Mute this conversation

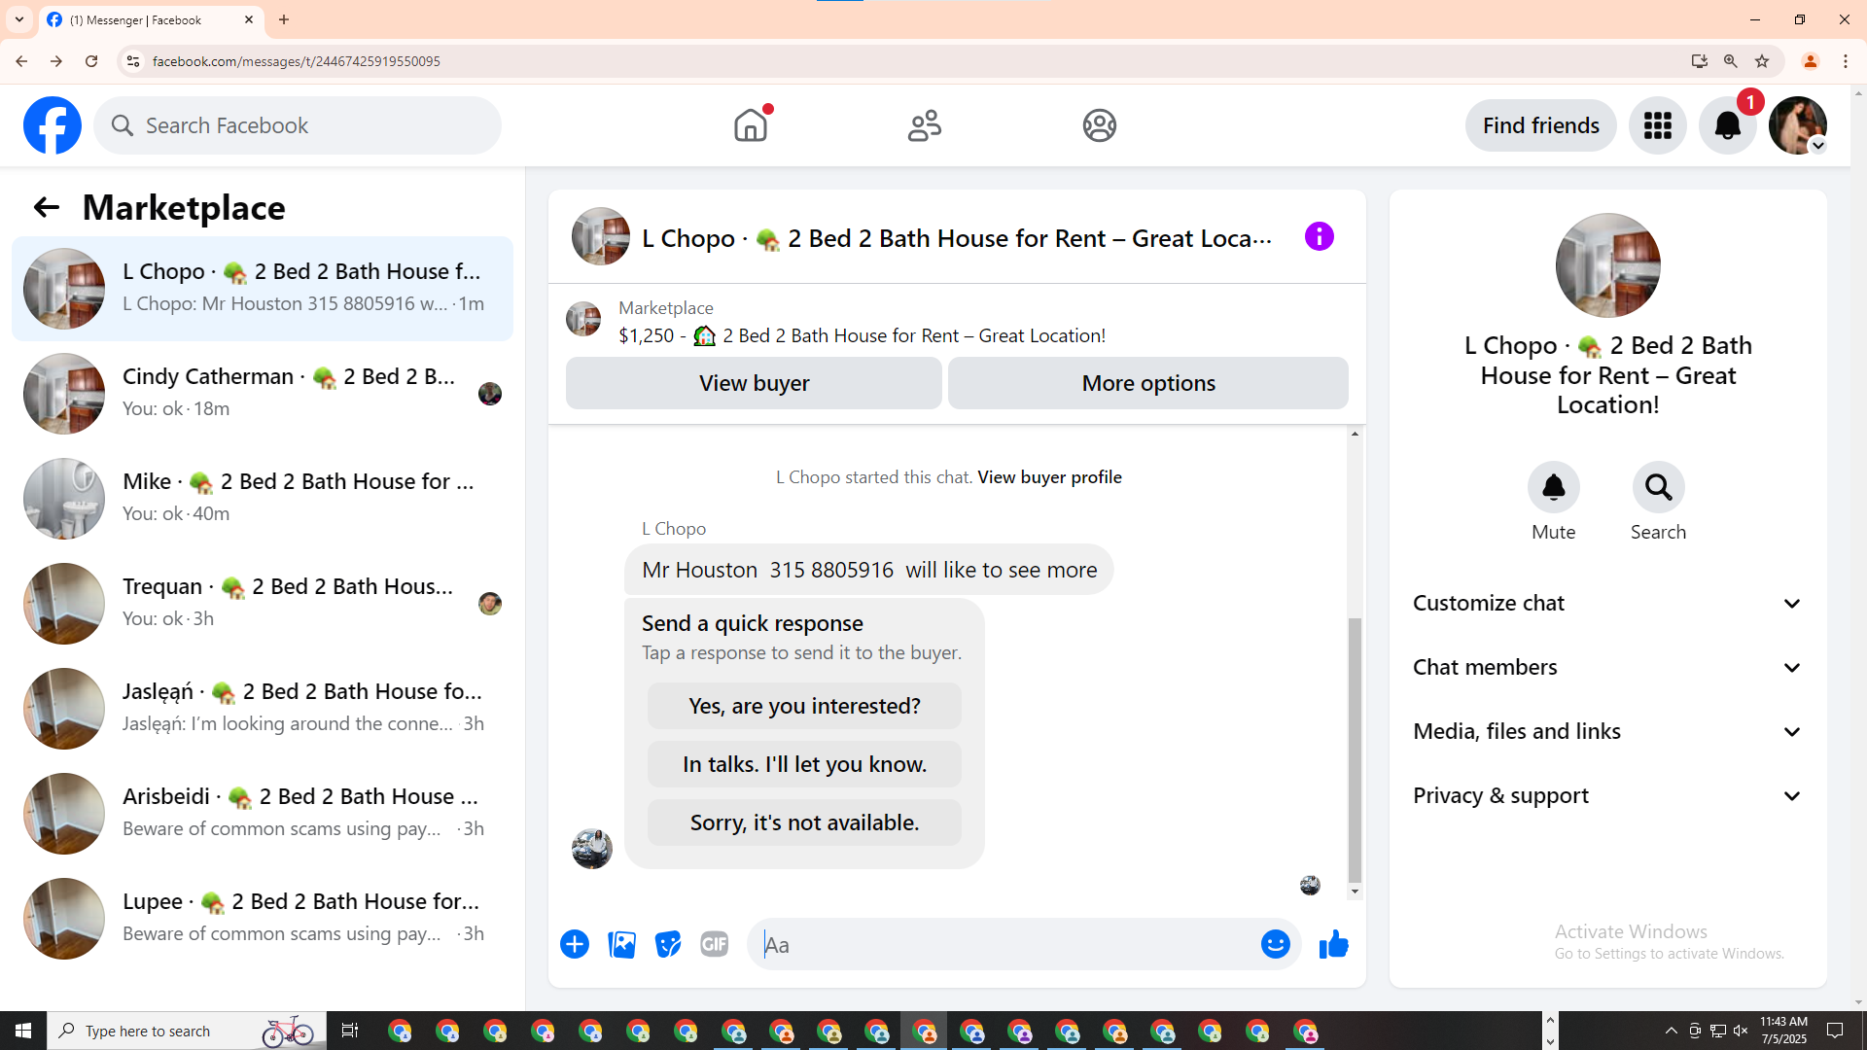coord(1553,488)
